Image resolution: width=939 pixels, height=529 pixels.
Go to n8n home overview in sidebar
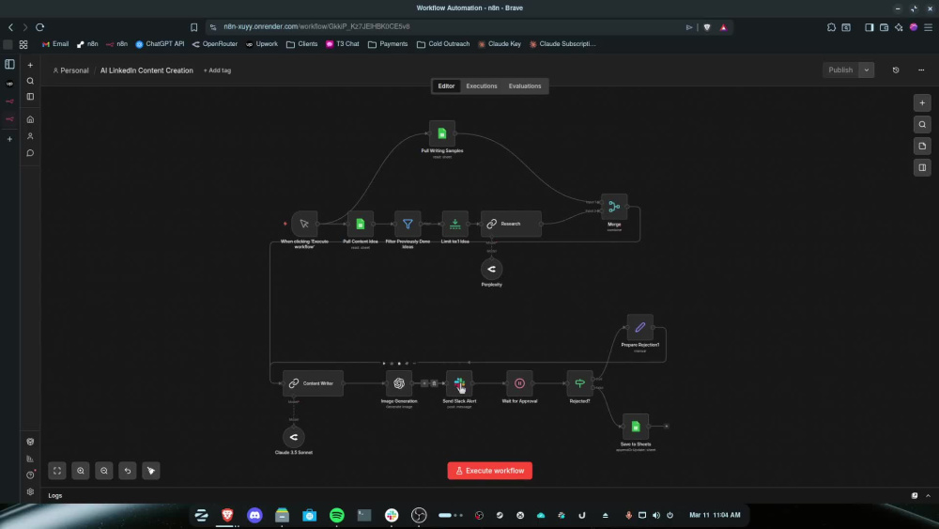pos(30,119)
